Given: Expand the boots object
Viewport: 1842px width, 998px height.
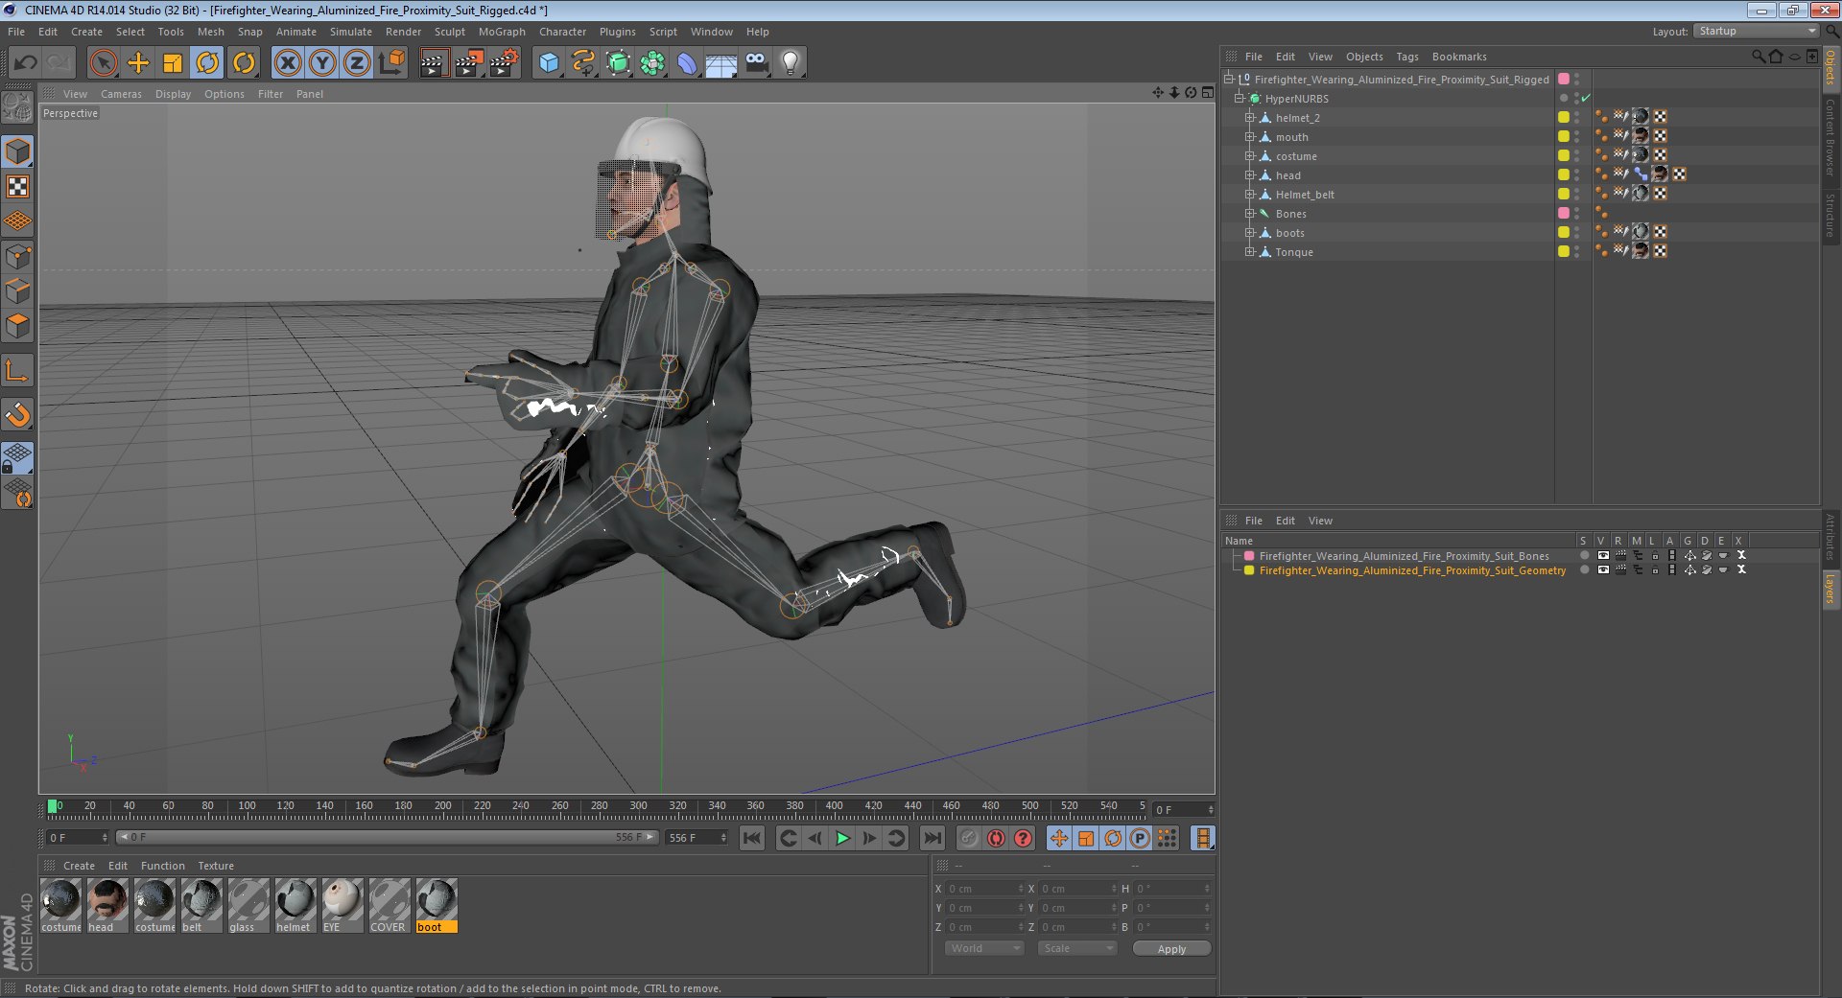Looking at the screenshot, I should (1250, 233).
